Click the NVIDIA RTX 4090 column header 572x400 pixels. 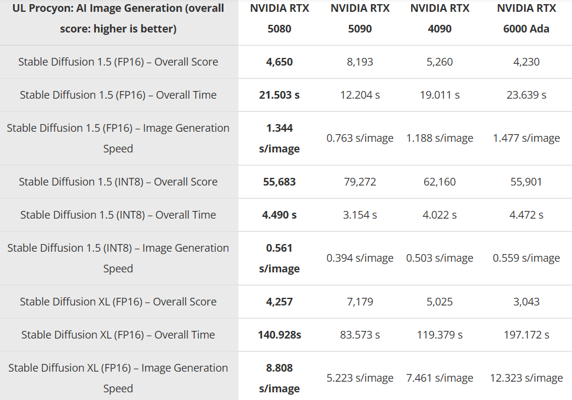click(439, 18)
